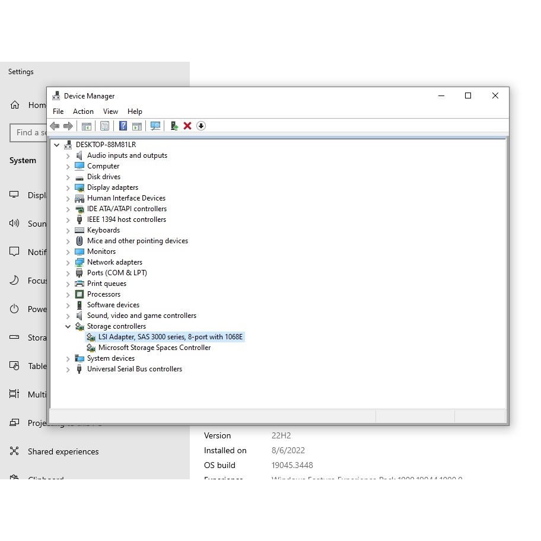
Task: Click the LSI Adapter device icon
Action: click(x=91, y=337)
